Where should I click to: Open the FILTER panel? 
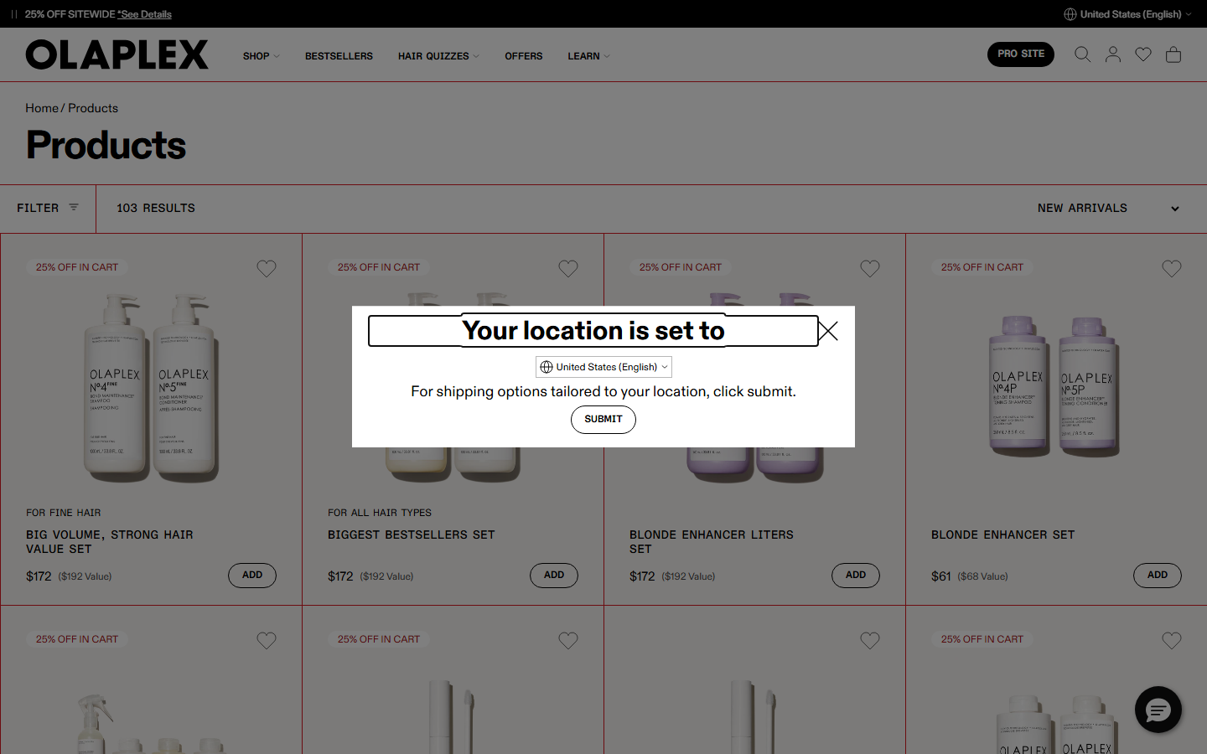pos(48,208)
